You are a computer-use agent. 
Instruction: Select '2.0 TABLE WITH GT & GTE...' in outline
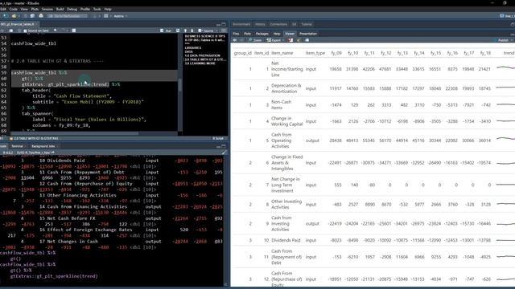(x=205, y=59)
